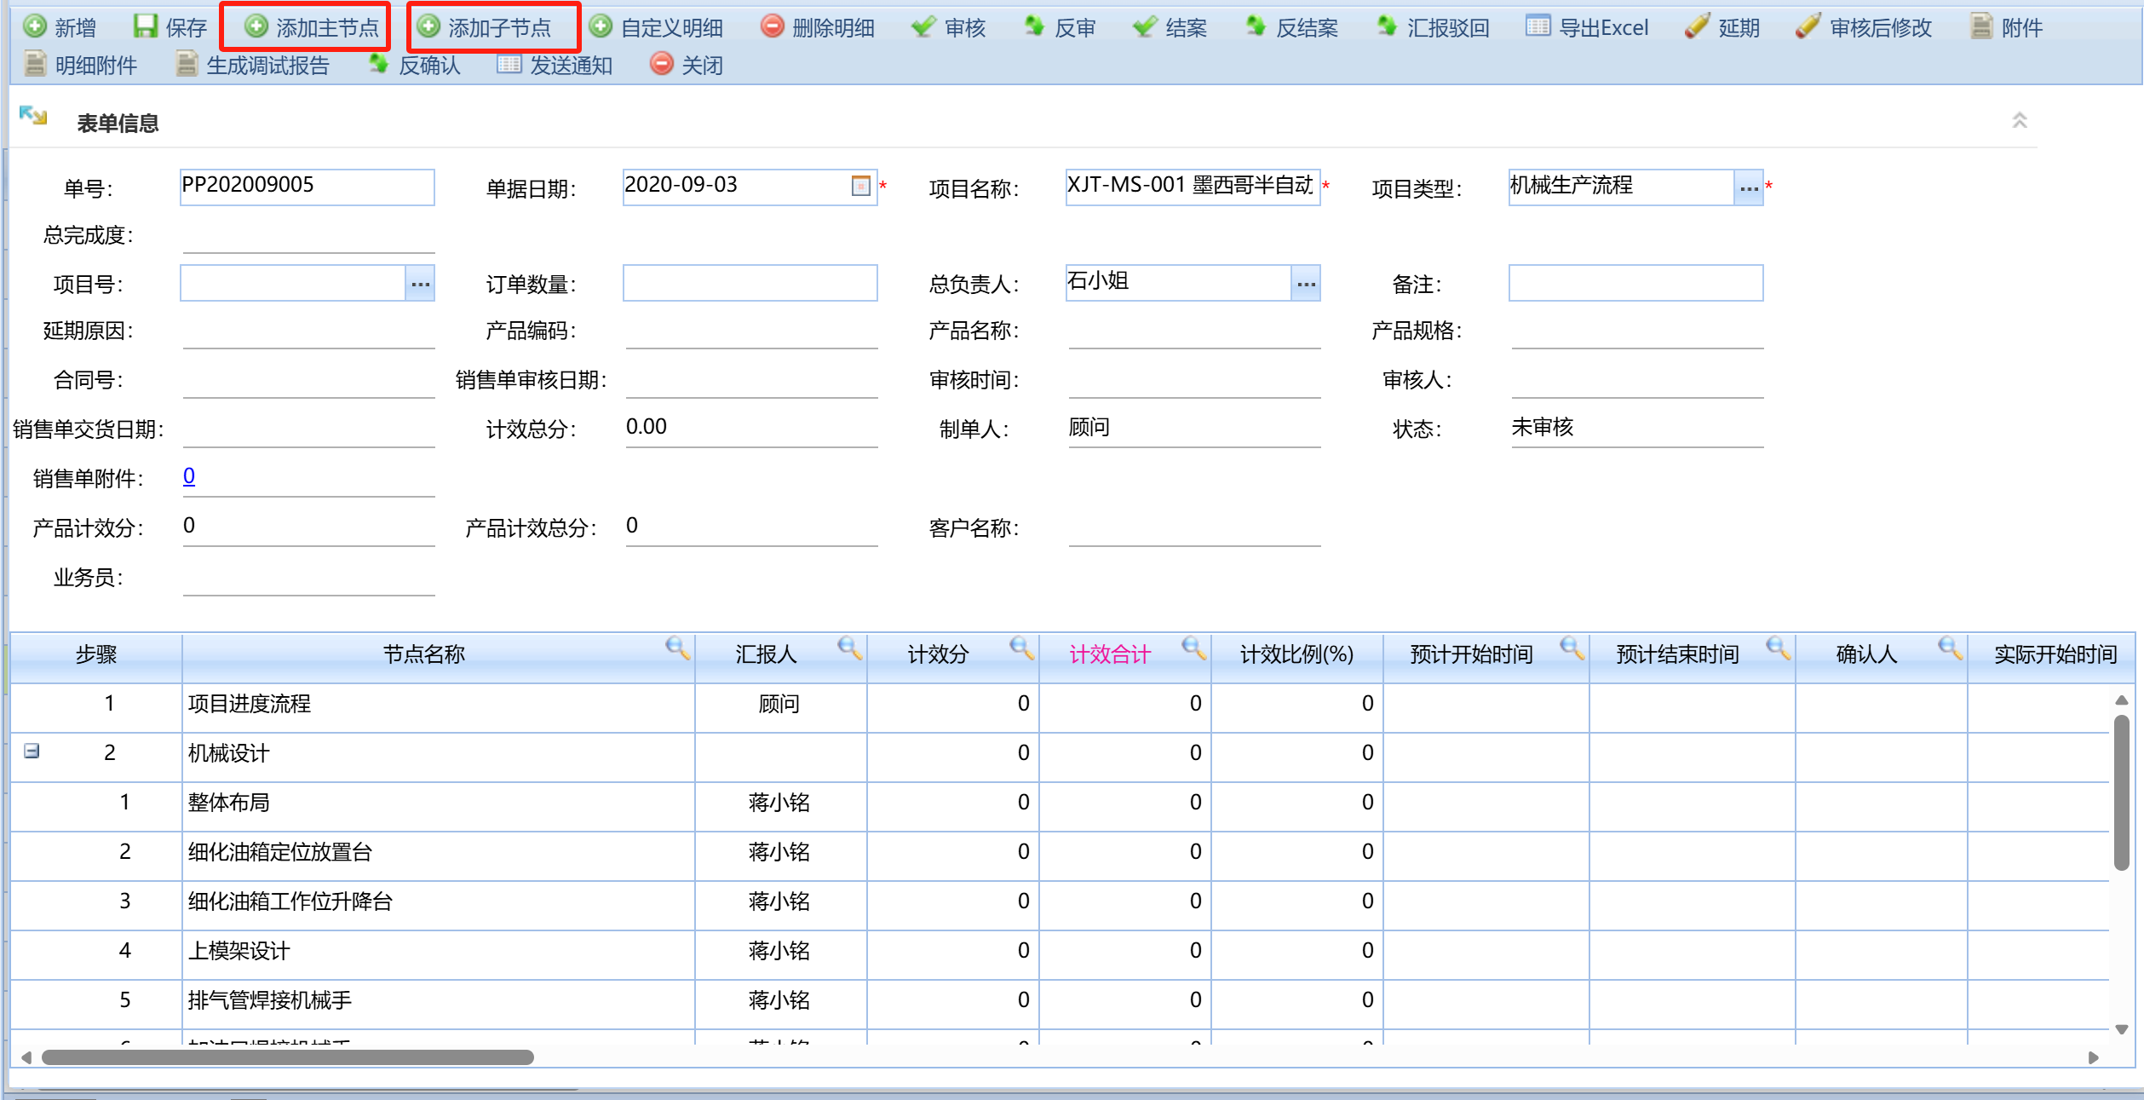Open the 总负责人 lookup ellipsis button

pyautogui.click(x=1305, y=284)
